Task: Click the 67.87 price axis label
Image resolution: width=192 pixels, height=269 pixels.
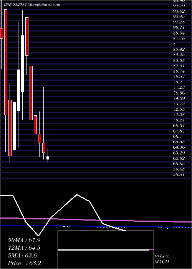Action: (179, 131)
